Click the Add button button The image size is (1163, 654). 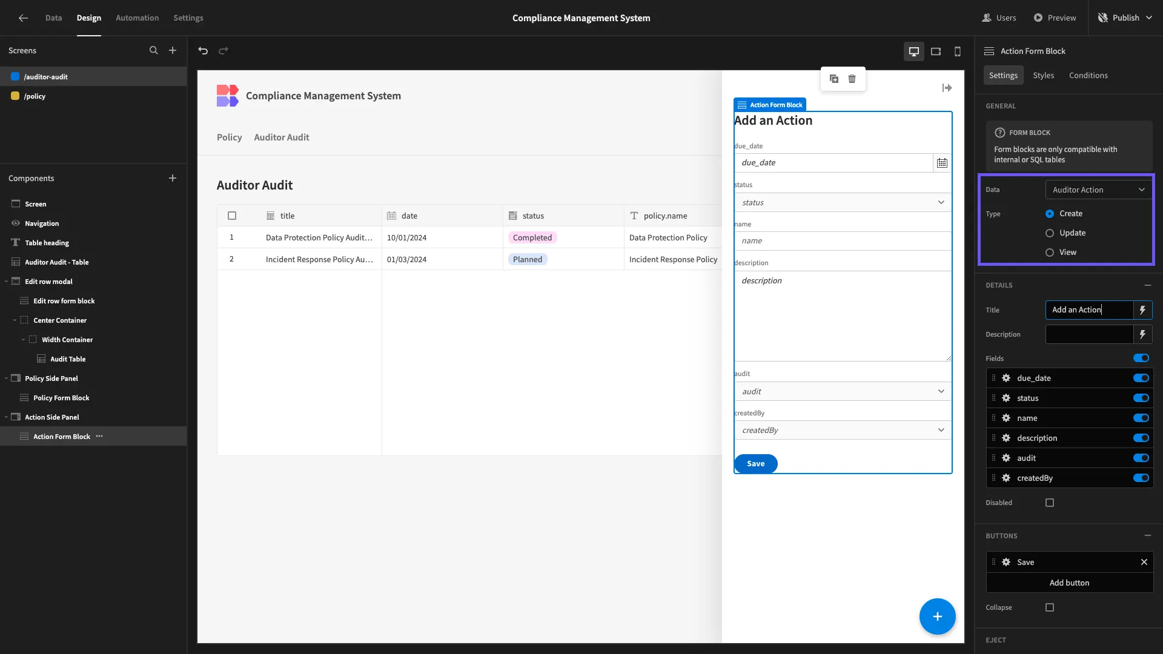pyautogui.click(x=1069, y=583)
